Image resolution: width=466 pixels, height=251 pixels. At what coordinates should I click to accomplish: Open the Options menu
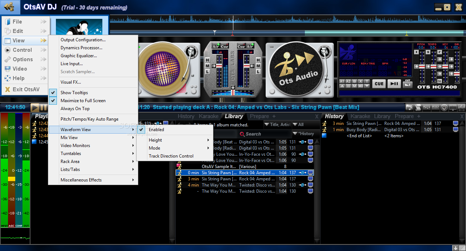pos(25,59)
